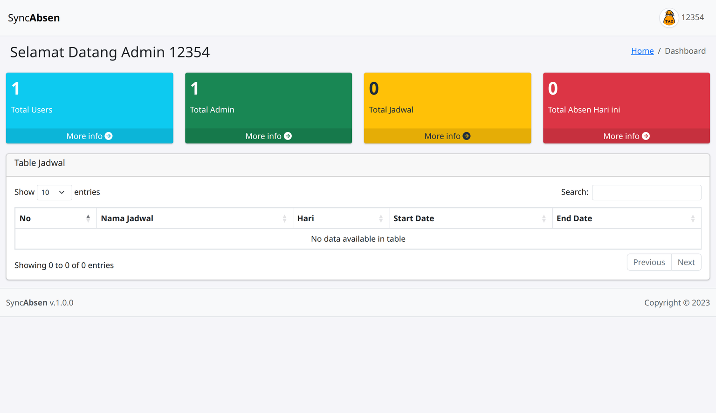This screenshot has width=716, height=413.
Task: Sort table by No column arrows
Action: click(88, 218)
